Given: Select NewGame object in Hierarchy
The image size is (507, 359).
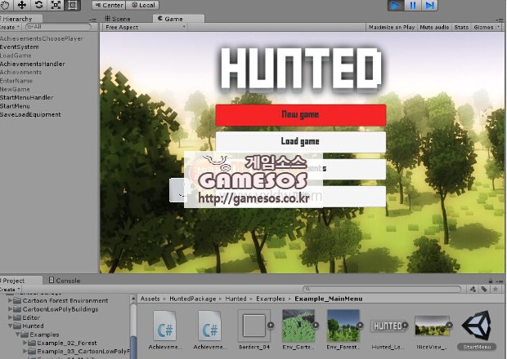Looking at the screenshot, I should point(15,89).
